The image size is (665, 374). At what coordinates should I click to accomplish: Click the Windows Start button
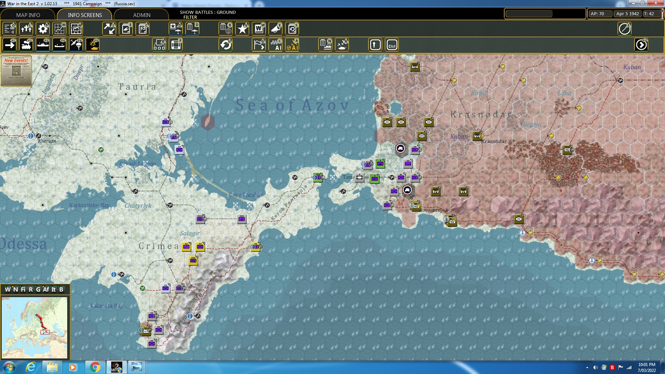click(9, 367)
